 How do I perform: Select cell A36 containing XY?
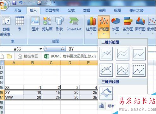[14, 93]
